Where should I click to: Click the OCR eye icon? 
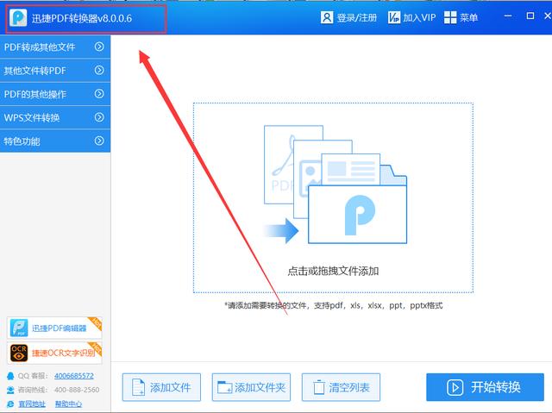point(19,353)
